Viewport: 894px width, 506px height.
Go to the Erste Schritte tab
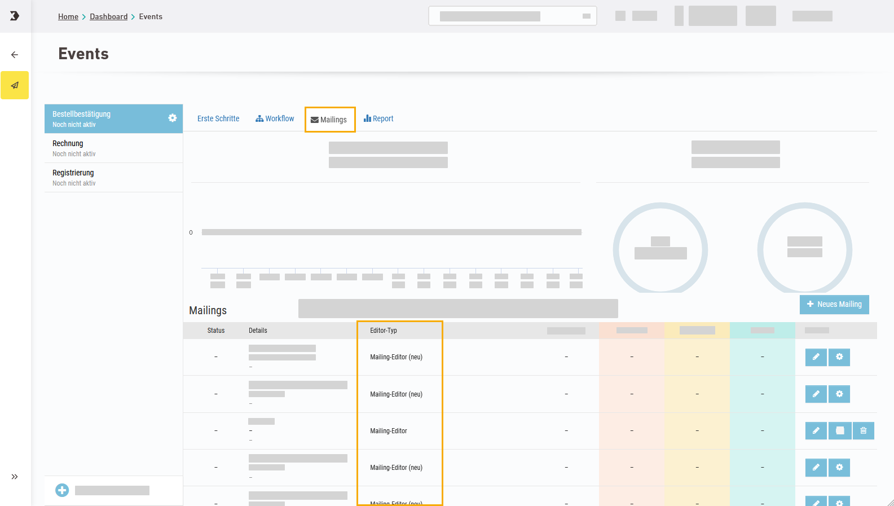pyautogui.click(x=218, y=119)
